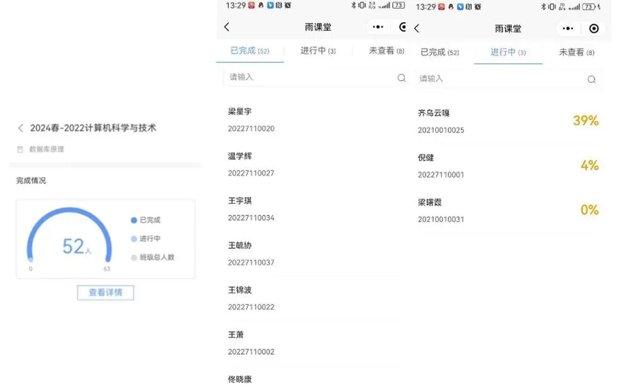Screen dimensions: 633x390
Task: Tap back arrow on the in-progress 雨课堂 screen
Action: click(417, 28)
